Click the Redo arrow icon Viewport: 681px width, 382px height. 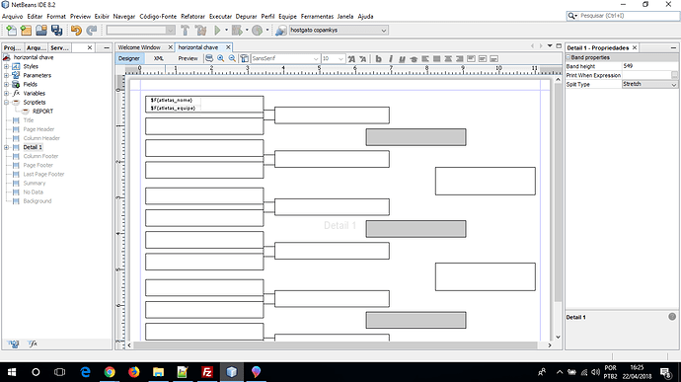point(91,30)
